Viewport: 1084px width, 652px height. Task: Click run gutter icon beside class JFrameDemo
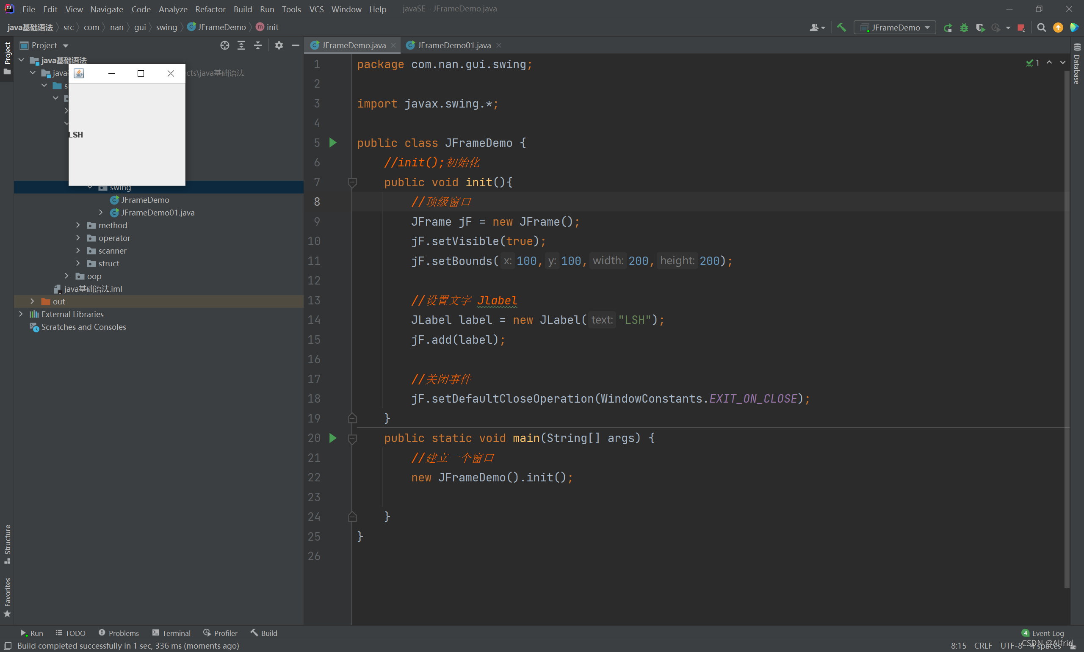coord(333,142)
